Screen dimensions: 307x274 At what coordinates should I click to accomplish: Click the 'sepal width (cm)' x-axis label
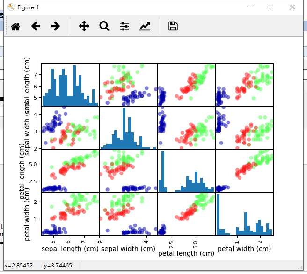pyautogui.click(x=128, y=249)
